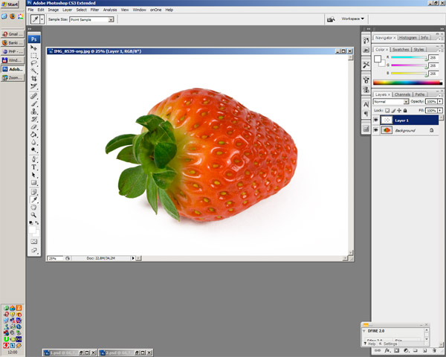Image resolution: width=446 pixels, height=357 pixels.
Task: Select the Move tool
Action: pos(34,48)
